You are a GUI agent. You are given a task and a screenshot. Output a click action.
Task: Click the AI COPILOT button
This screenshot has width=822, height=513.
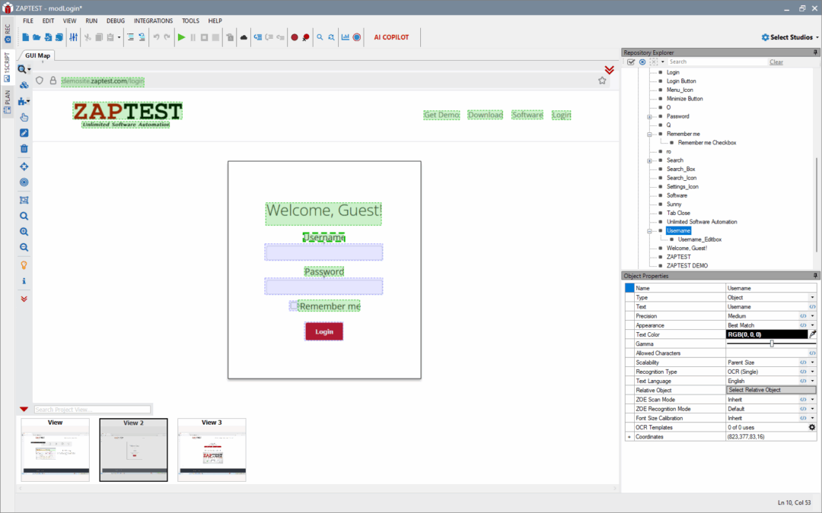pos(391,37)
